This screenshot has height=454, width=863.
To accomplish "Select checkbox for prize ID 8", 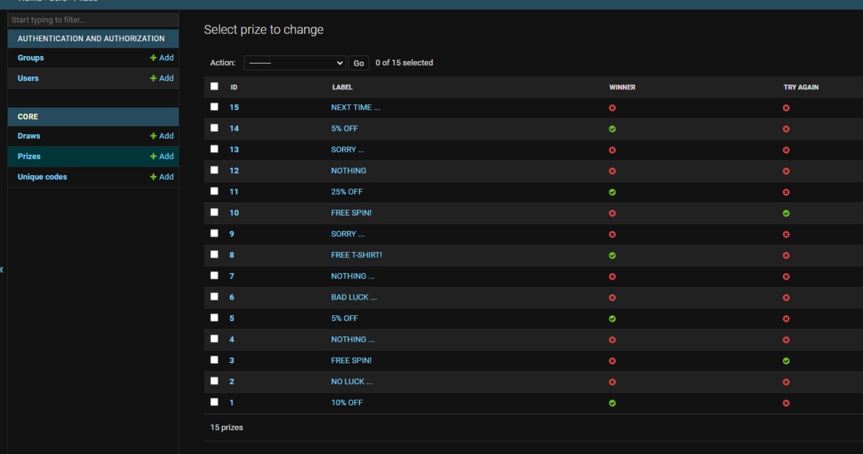I will (x=214, y=255).
